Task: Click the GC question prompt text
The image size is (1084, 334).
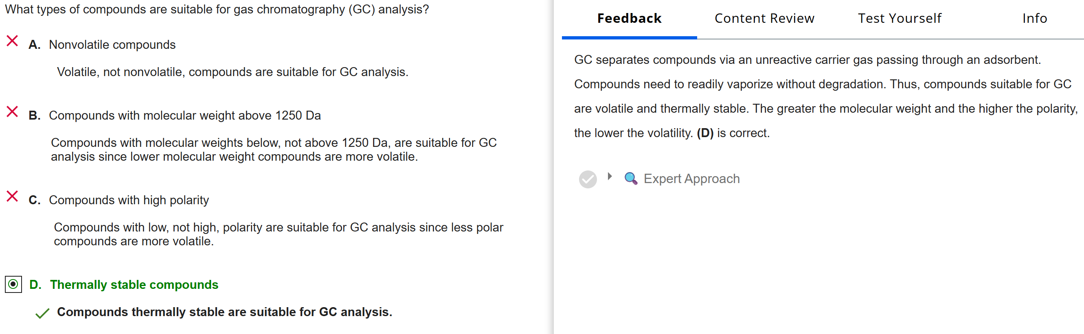Action: 217,9
